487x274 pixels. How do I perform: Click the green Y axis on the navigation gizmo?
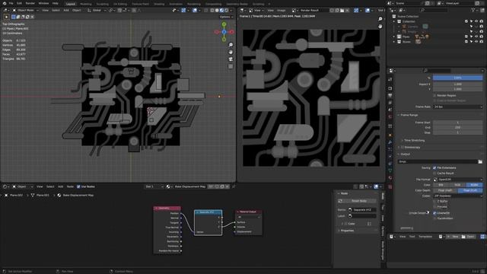point(224,24)
